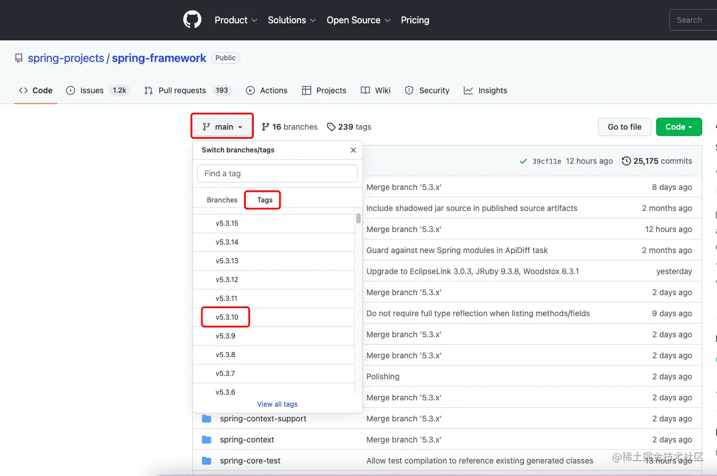Open the Wiki tab
717x476 pixels.
[x=376, y=90]
